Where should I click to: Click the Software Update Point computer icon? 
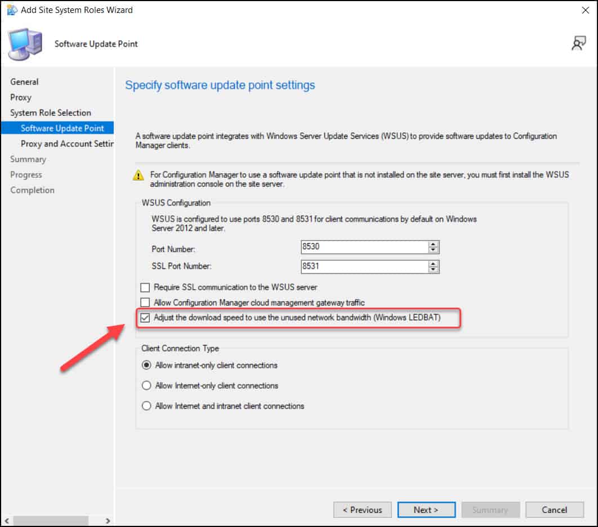point(25,44)
